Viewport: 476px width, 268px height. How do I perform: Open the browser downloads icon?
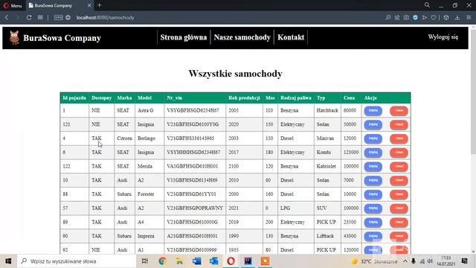click(x=457, y=18)
